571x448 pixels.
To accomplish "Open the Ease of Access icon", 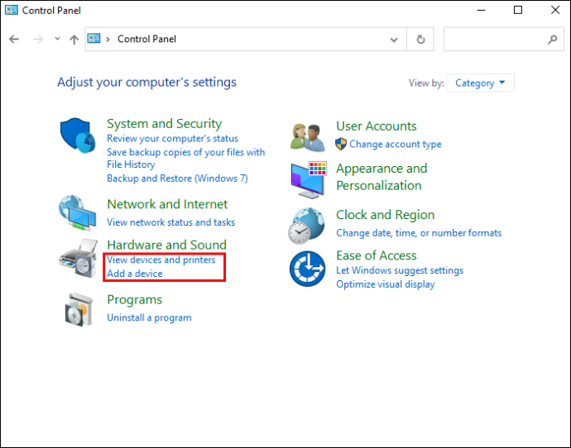I will click(307, 269).
